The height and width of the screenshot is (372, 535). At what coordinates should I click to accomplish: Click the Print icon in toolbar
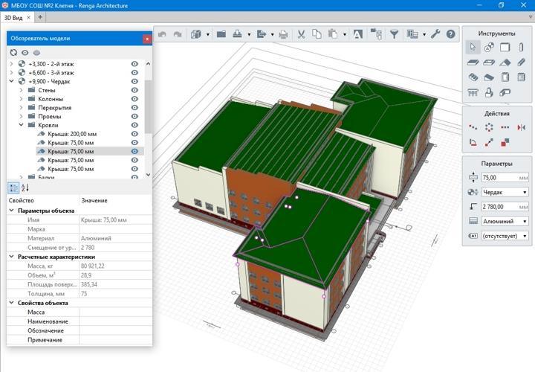click(283, 34)
